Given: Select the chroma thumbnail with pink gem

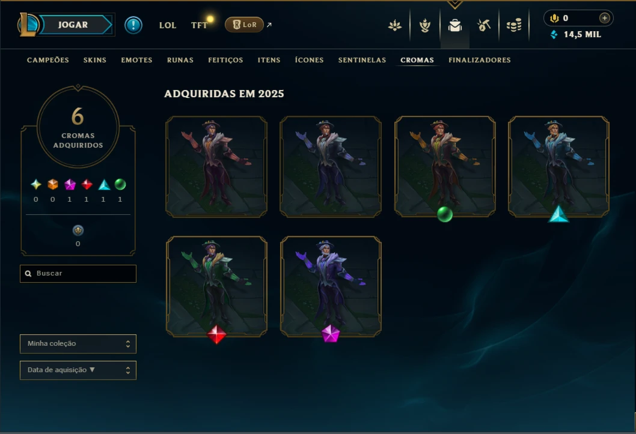Looking at the screenshot, I should coord(331,287).
